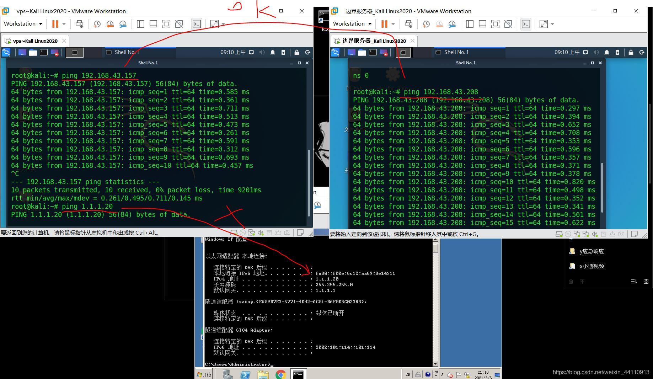
Task: Launch Chrome from Windows taskbar
Action: (280, 374)
